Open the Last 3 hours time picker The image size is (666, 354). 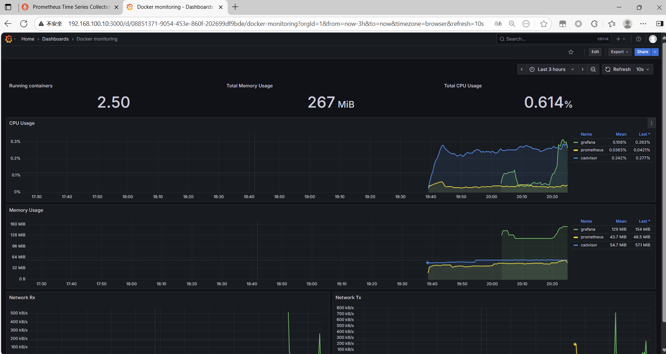(x=552, y=69)
